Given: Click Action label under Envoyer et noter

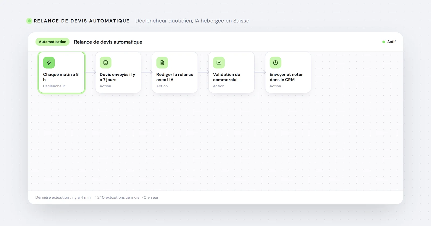Looking at the screenshot, I should 275,86.
